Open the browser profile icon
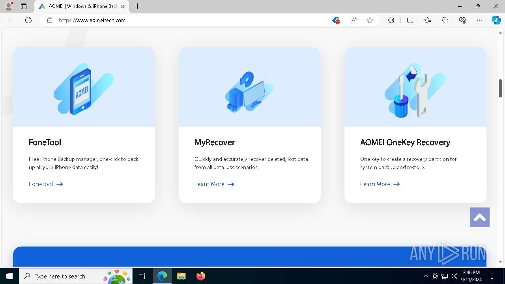Viewport: 505px width, 284px height. click(9, 6)
